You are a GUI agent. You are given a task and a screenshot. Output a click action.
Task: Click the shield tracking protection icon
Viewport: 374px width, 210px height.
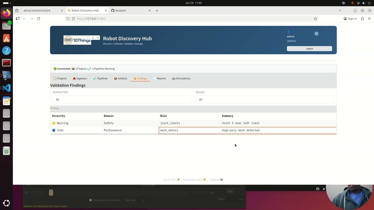point(68,19)
